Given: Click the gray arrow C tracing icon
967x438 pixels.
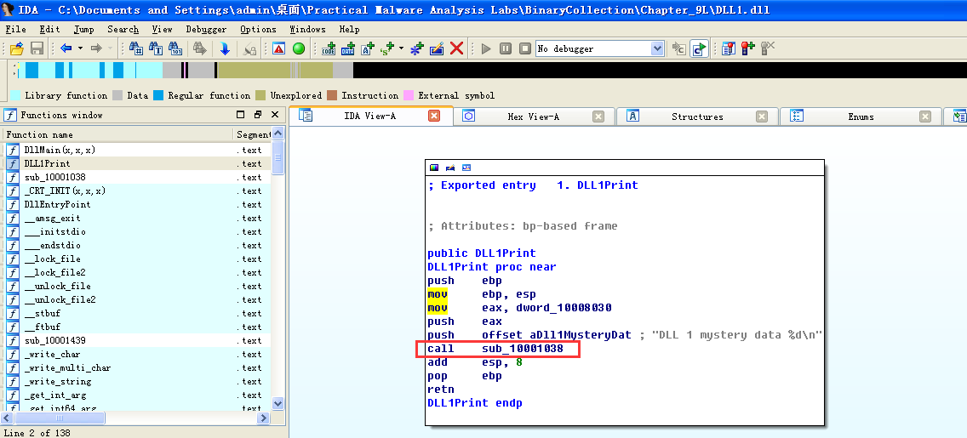Looking at the screenshot, I should pos(679,48).
